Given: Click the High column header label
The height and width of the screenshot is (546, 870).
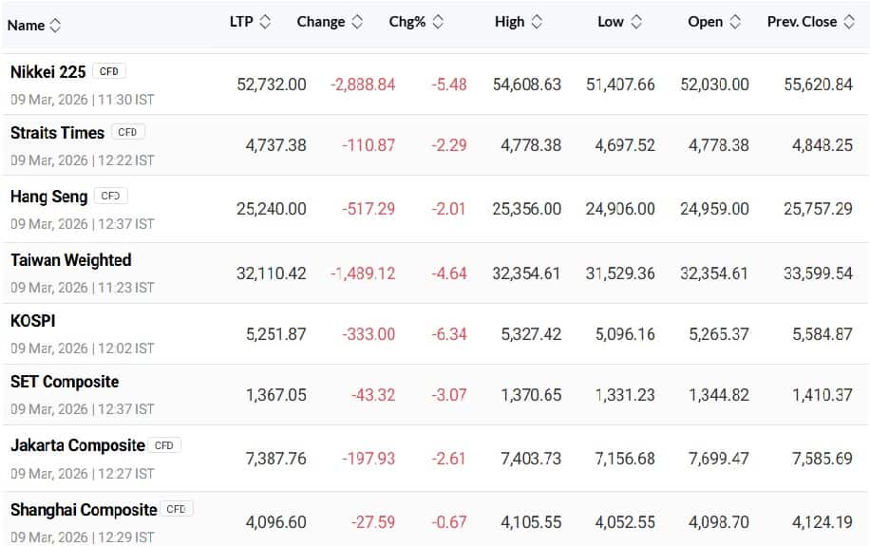Looking at the screenshot, I should point(509,22).
